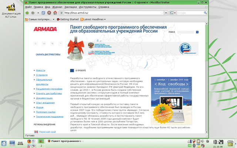Open the Официальные документы link

[x=44, y=82]
